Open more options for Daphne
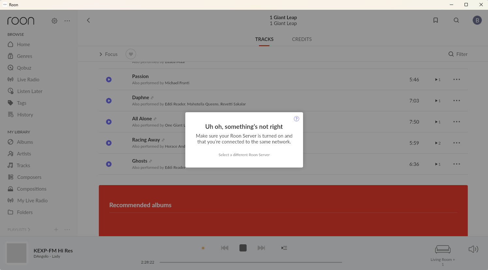 tap(457, 101)
